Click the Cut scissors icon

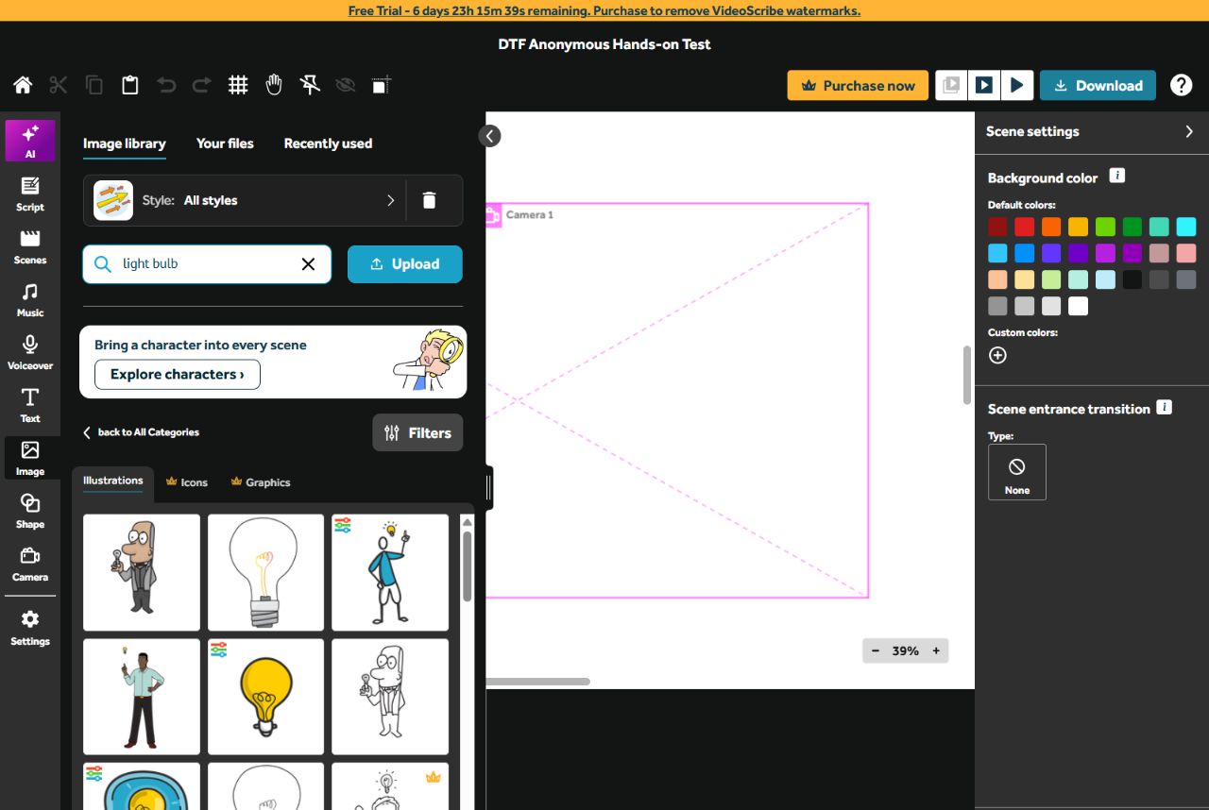pos(59,85)
